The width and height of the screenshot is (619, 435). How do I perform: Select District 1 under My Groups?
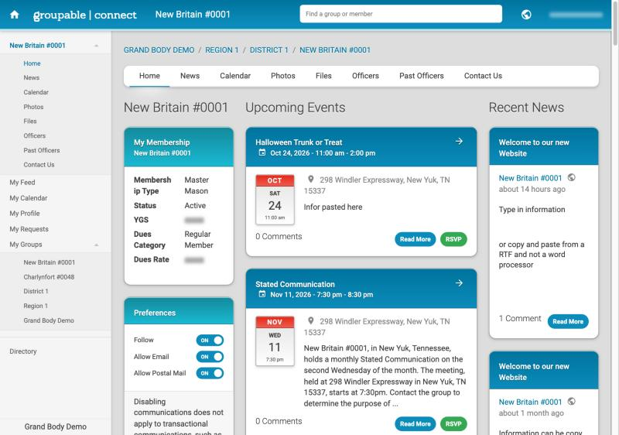coord(36,291)
